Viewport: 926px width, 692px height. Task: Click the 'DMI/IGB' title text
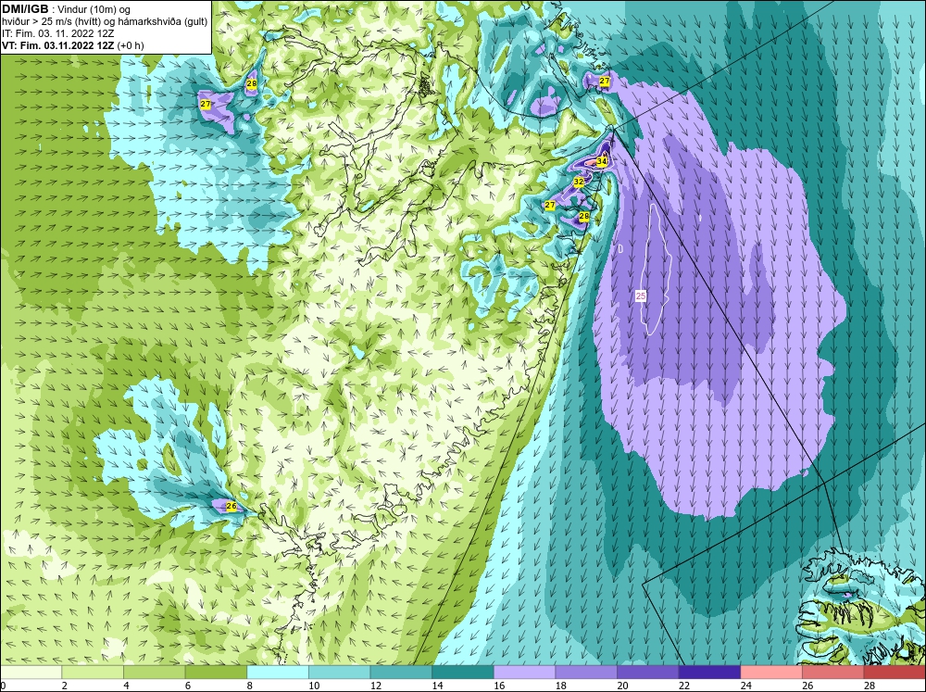click(x=25, y=9)
